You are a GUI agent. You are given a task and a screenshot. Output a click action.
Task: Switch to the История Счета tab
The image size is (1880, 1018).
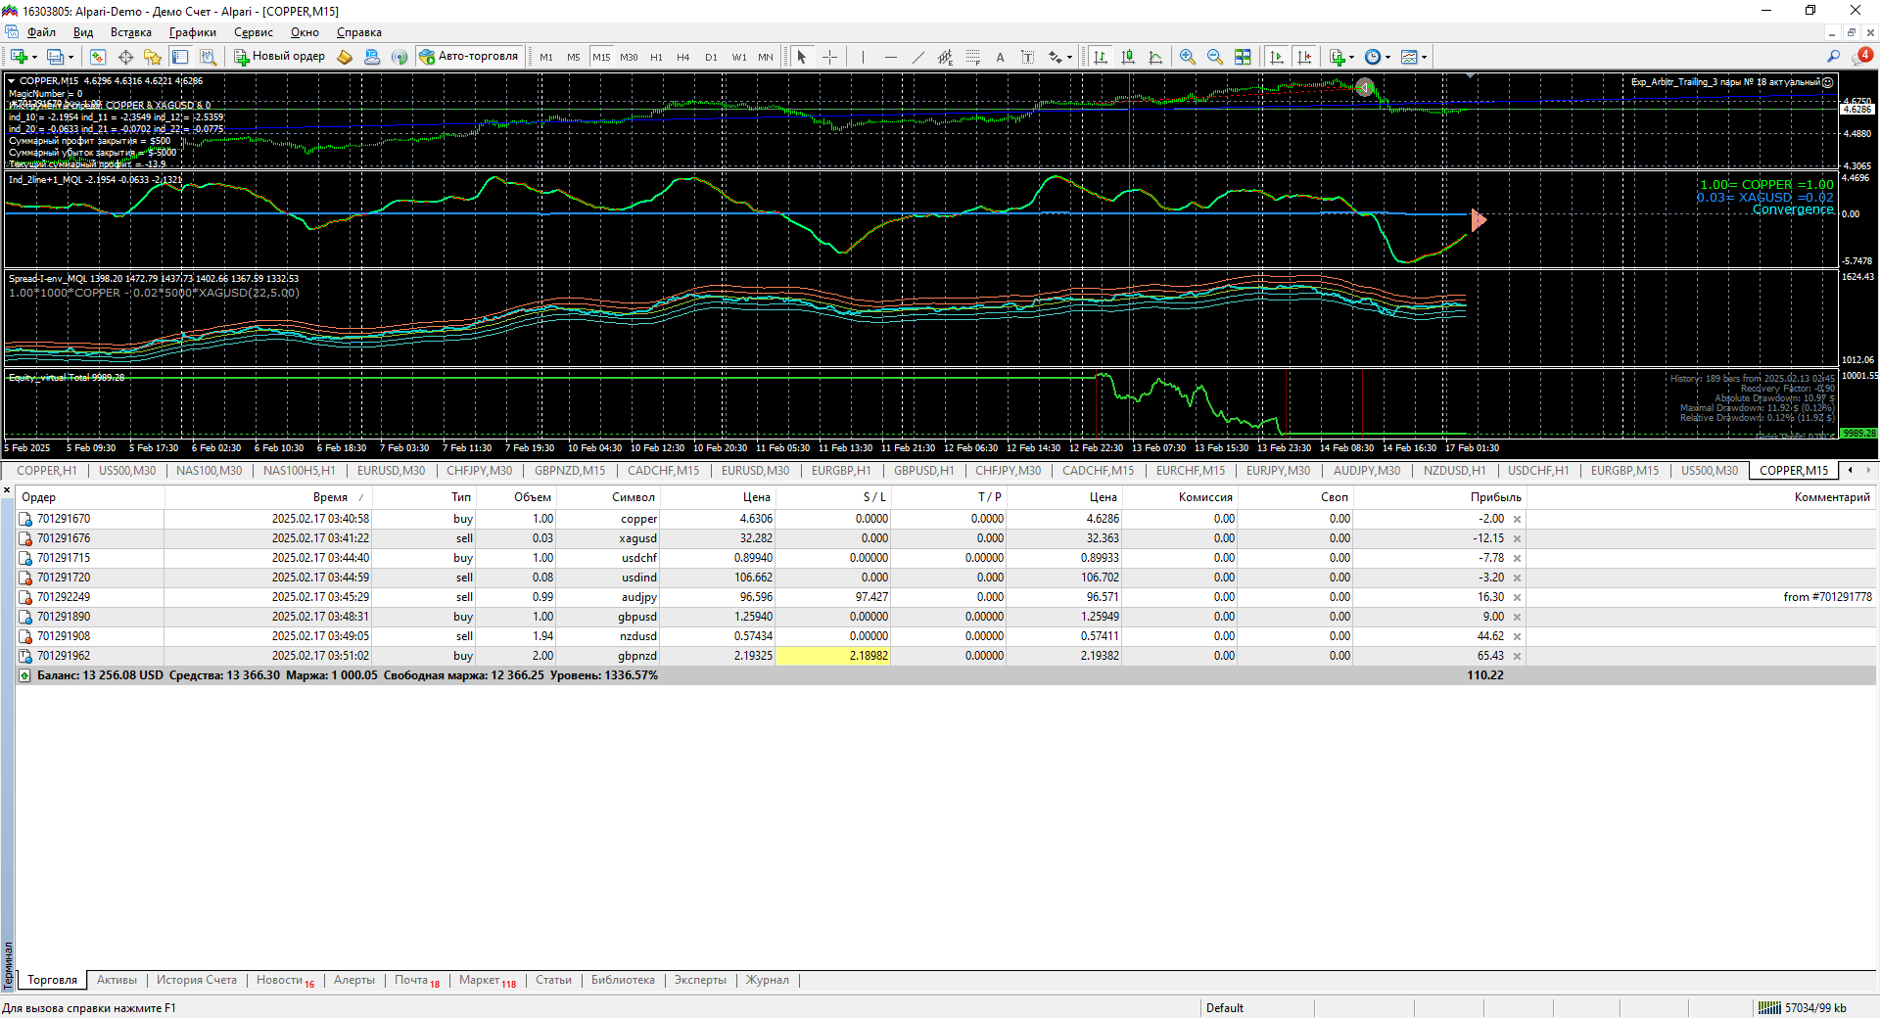(196, 980)
